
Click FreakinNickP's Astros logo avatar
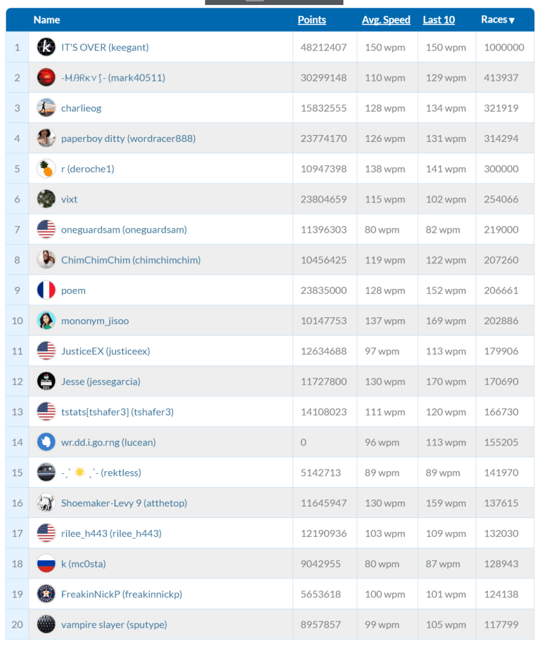46,594
